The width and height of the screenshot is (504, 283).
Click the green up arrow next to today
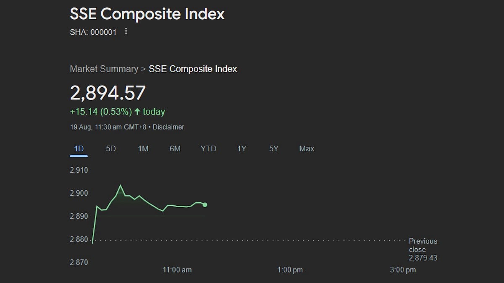coord(137,112)
